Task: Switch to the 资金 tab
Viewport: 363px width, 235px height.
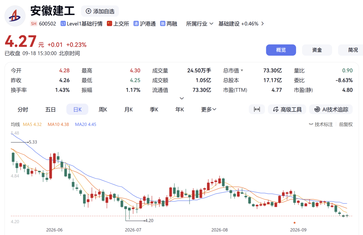Action: (x=317, y=50)
